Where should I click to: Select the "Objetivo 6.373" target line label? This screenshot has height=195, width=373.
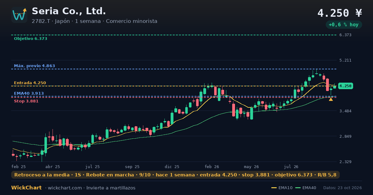(30, 39)
